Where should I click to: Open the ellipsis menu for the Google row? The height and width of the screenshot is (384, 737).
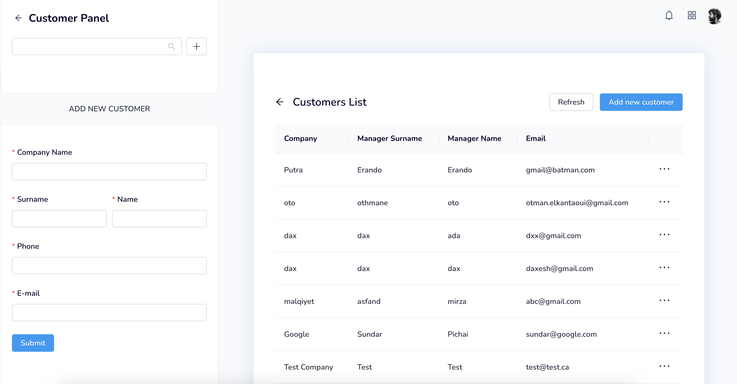click(x=664, y=333)
